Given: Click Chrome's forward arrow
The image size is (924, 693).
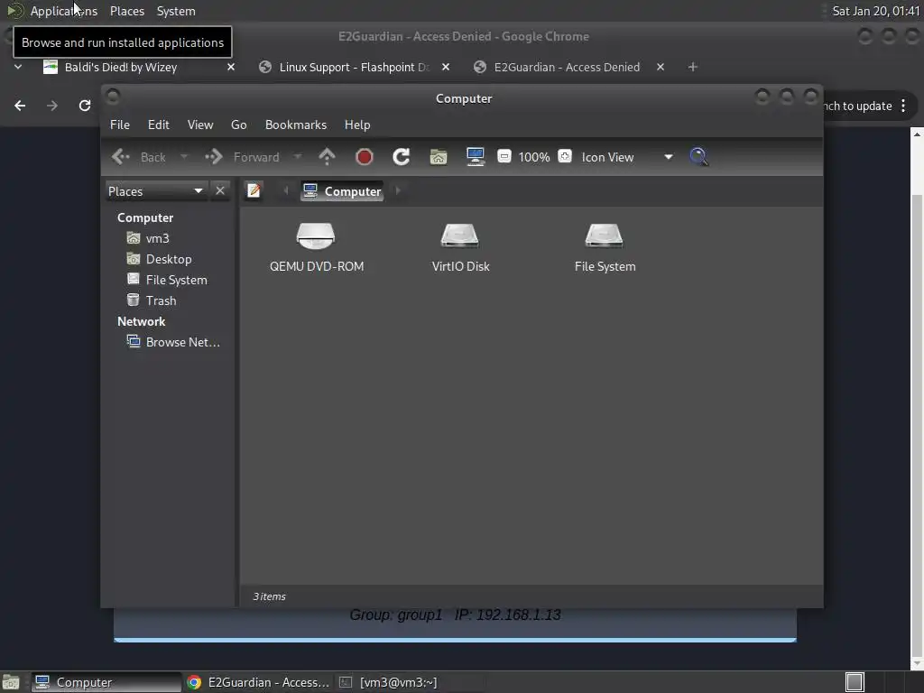Looking at the screenshot, I should (x=52, y=106).
